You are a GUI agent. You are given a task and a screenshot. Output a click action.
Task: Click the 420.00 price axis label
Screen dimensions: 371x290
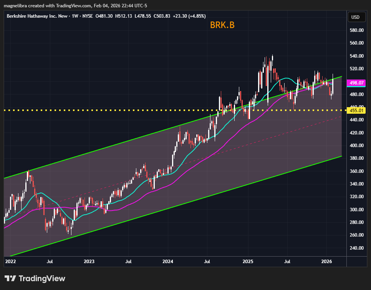[356, 133]
